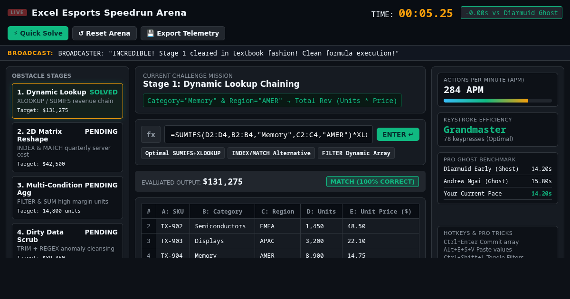Click row number 3 in table
The width and height of the screenshot is (570, 299).
149,241
